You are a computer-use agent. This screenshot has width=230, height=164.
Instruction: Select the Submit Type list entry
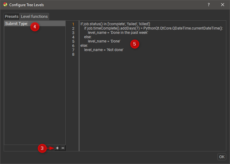pyautogui.click(x=16, y=24)
